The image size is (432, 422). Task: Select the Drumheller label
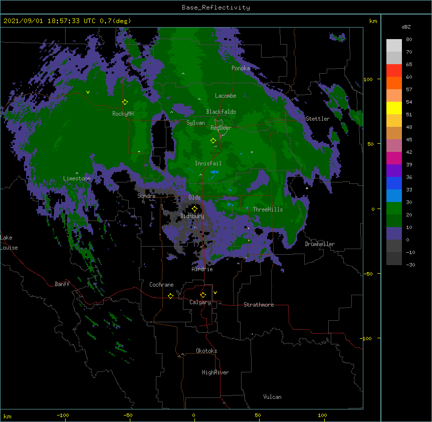click(x=320, y=244)
